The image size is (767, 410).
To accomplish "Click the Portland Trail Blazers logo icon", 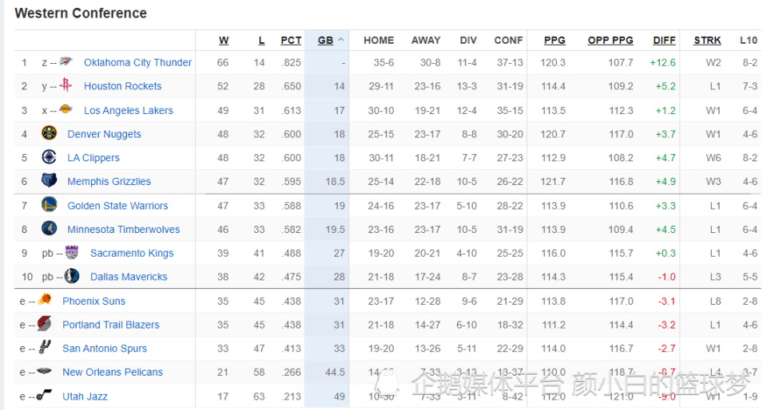I will coord(44,324).
